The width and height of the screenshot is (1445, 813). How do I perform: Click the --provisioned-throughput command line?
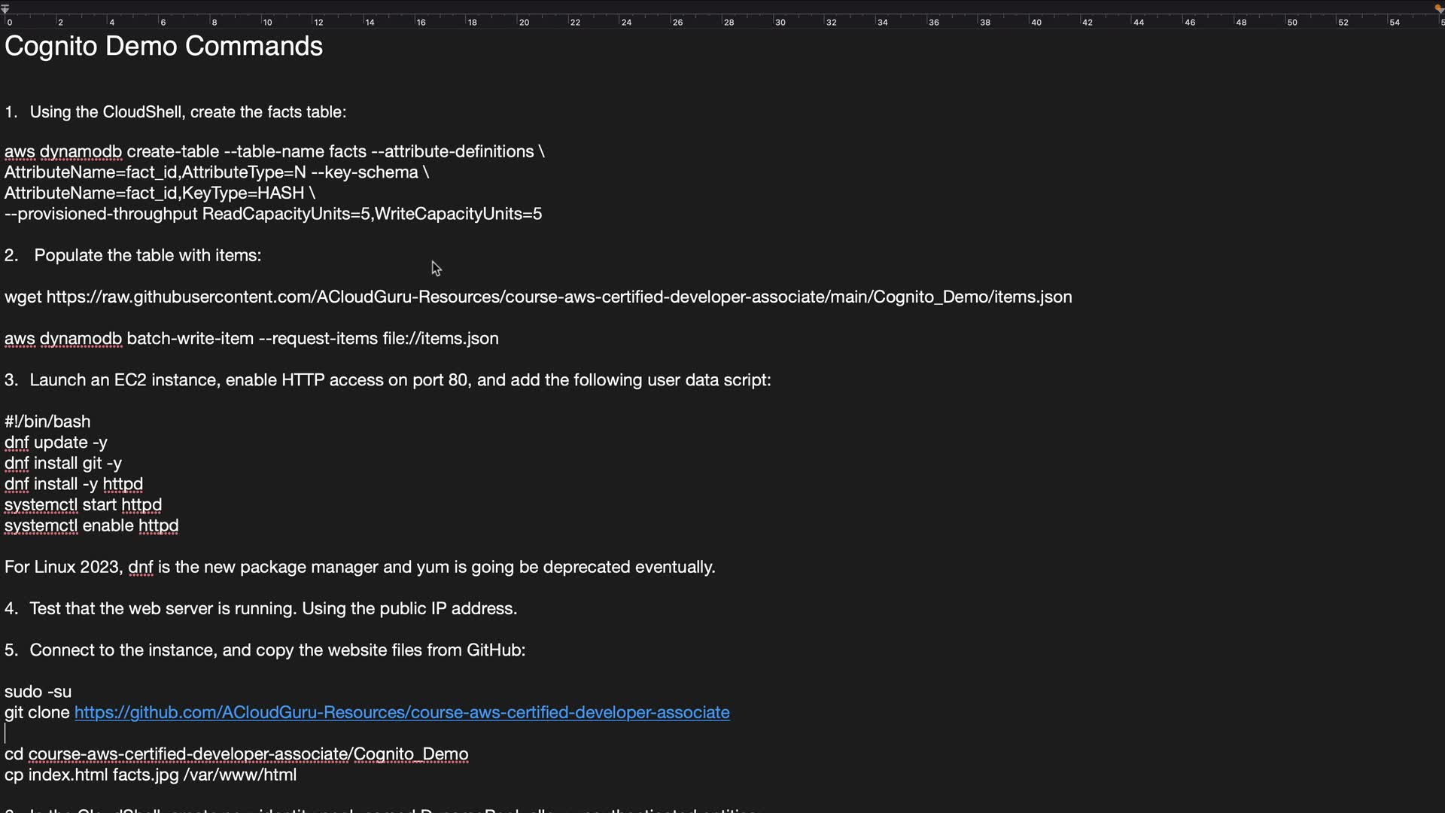(273, 215)
